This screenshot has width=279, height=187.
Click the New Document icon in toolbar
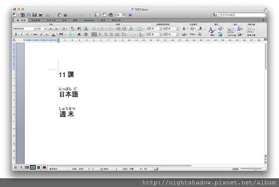(15, 15)
